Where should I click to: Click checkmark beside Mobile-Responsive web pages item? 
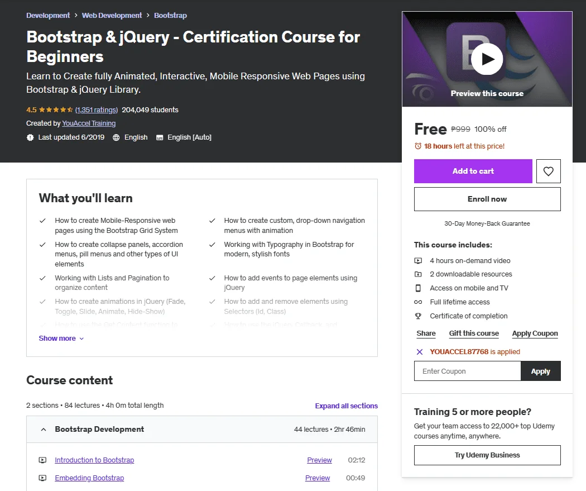click(42, 221)
